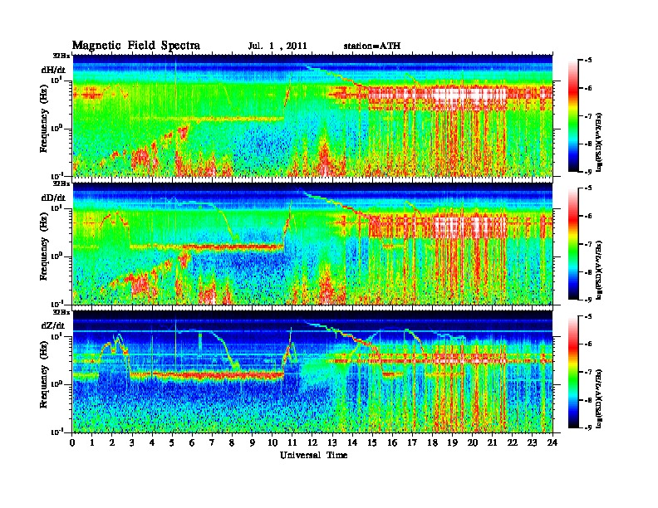Click hour 1 tick label on time axis
Screen dimensions: 658x508
pos(92,442)
